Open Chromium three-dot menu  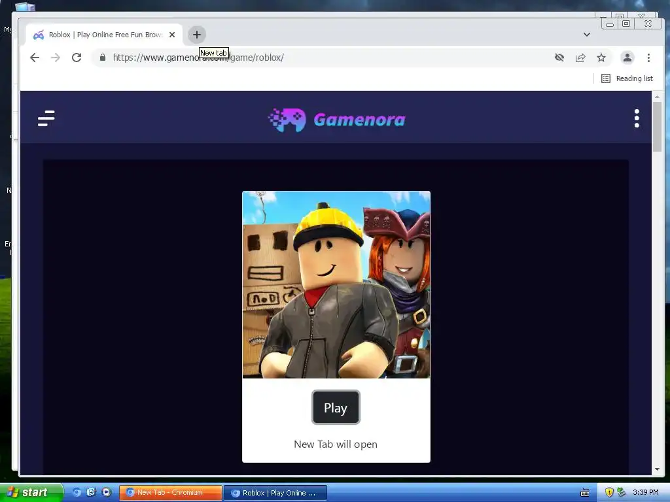pos(648,58)
